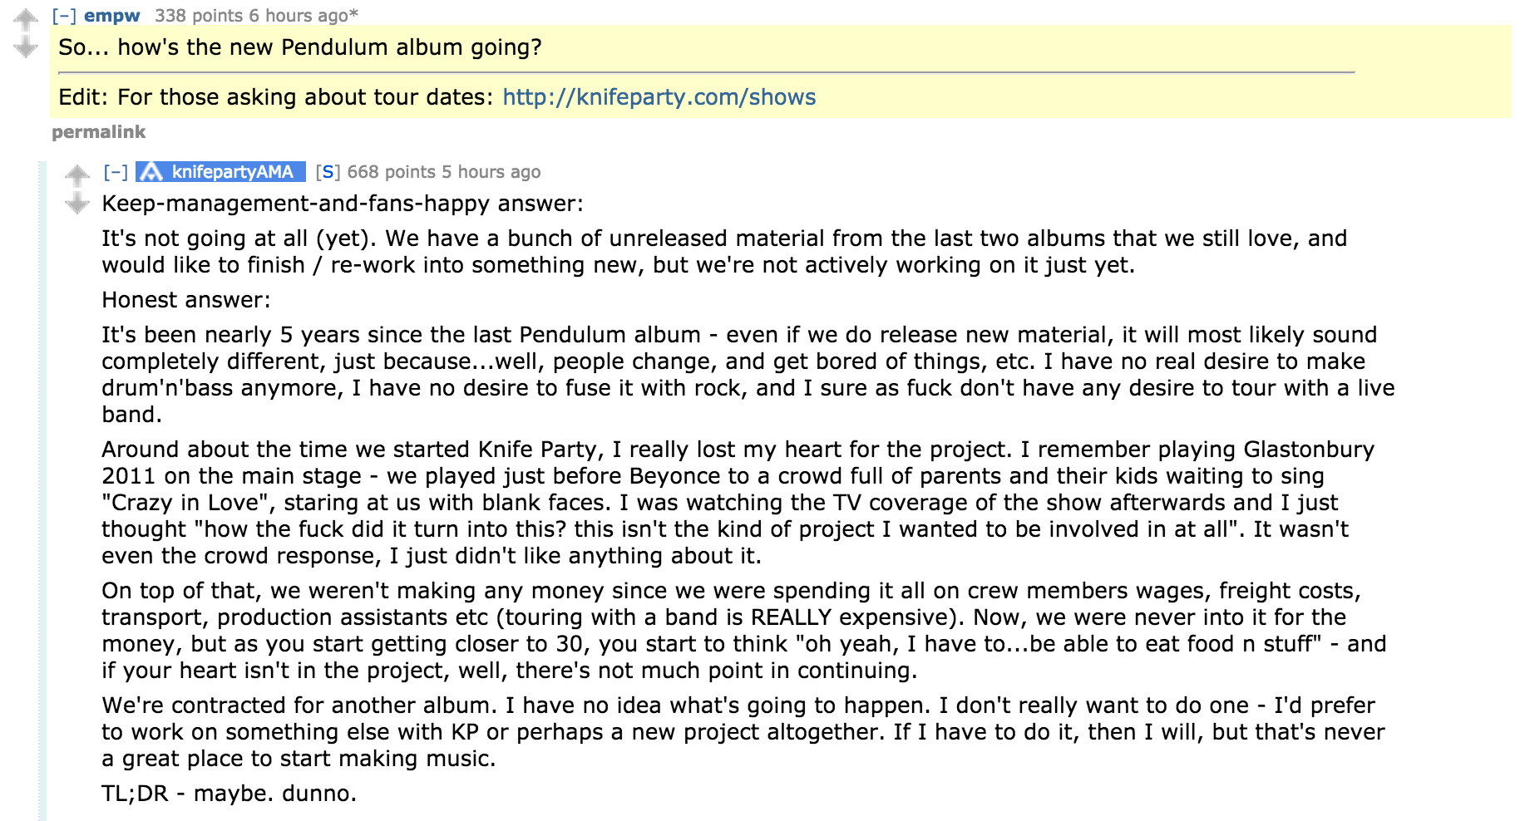Upvote knifepartyAMA's reply

77,175
